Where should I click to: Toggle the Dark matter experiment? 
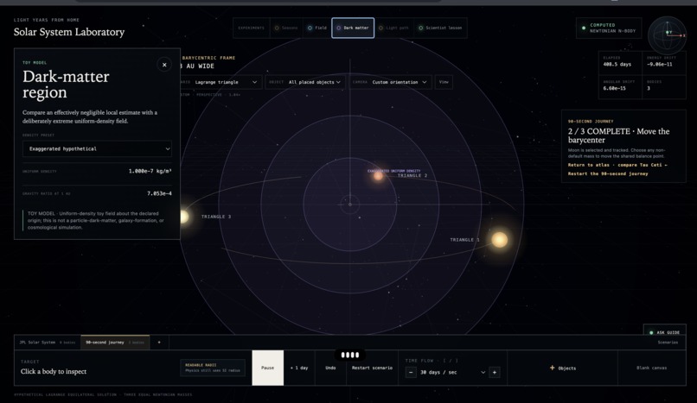tap(353, 28)
